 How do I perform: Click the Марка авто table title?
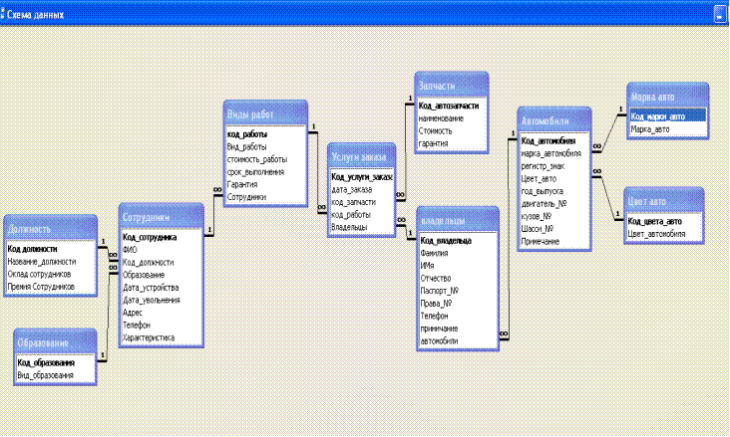click(x=666, y=97)
